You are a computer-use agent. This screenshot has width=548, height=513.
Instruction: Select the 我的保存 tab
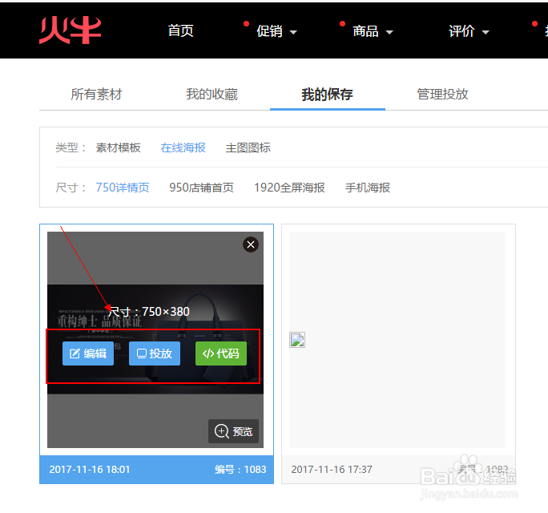pos(327,95)
